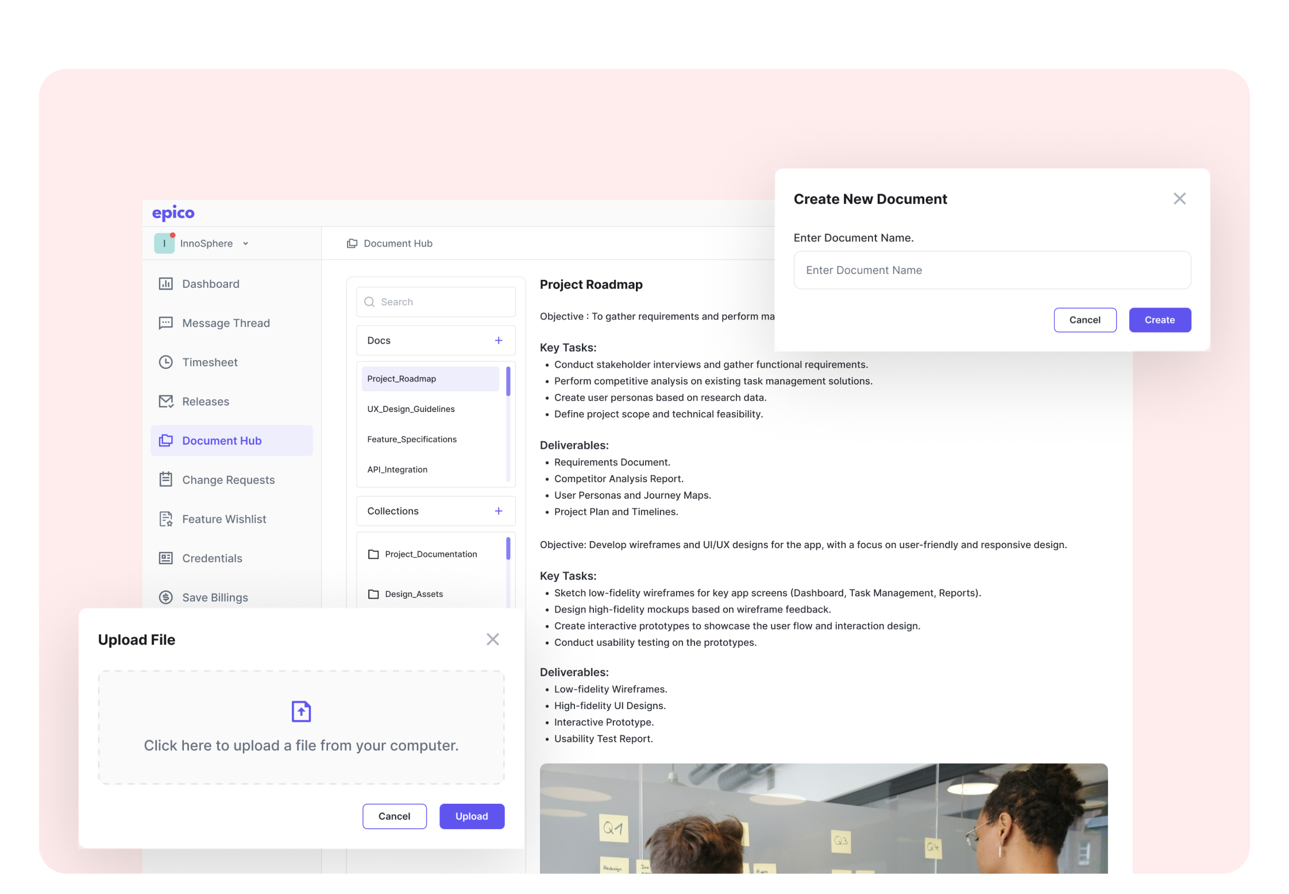Click the Project Roadmap heading
This screenshot has width=1289, height=894.
coord(591,284)
